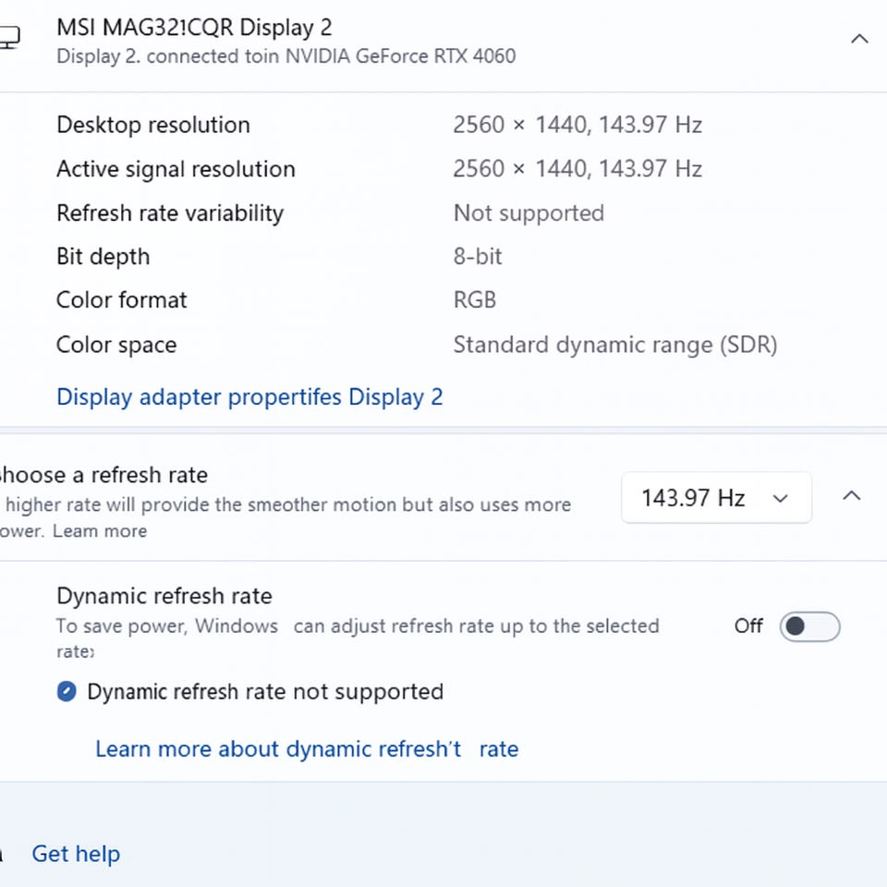
Task: Collapse the MSI MAG321CQR Display 2 details
Action: [859, 39]
